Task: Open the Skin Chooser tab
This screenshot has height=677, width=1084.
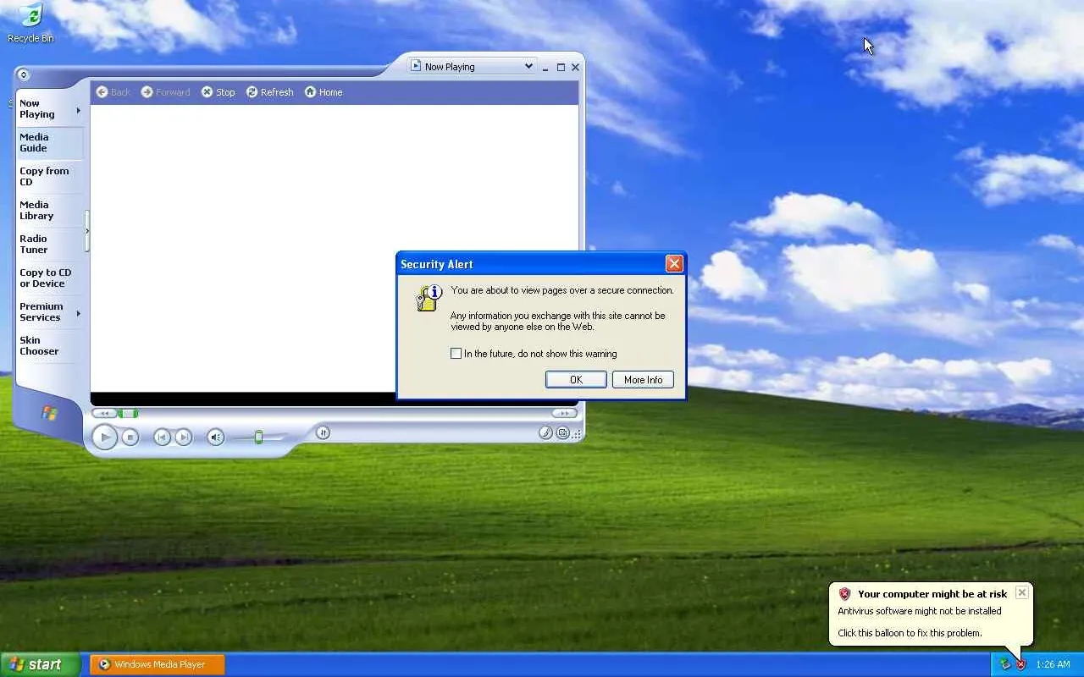Action: (50, 345)
